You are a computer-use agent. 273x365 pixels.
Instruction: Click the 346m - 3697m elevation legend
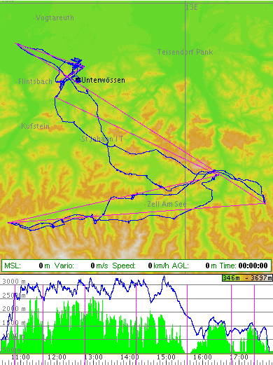click(247, 278)
